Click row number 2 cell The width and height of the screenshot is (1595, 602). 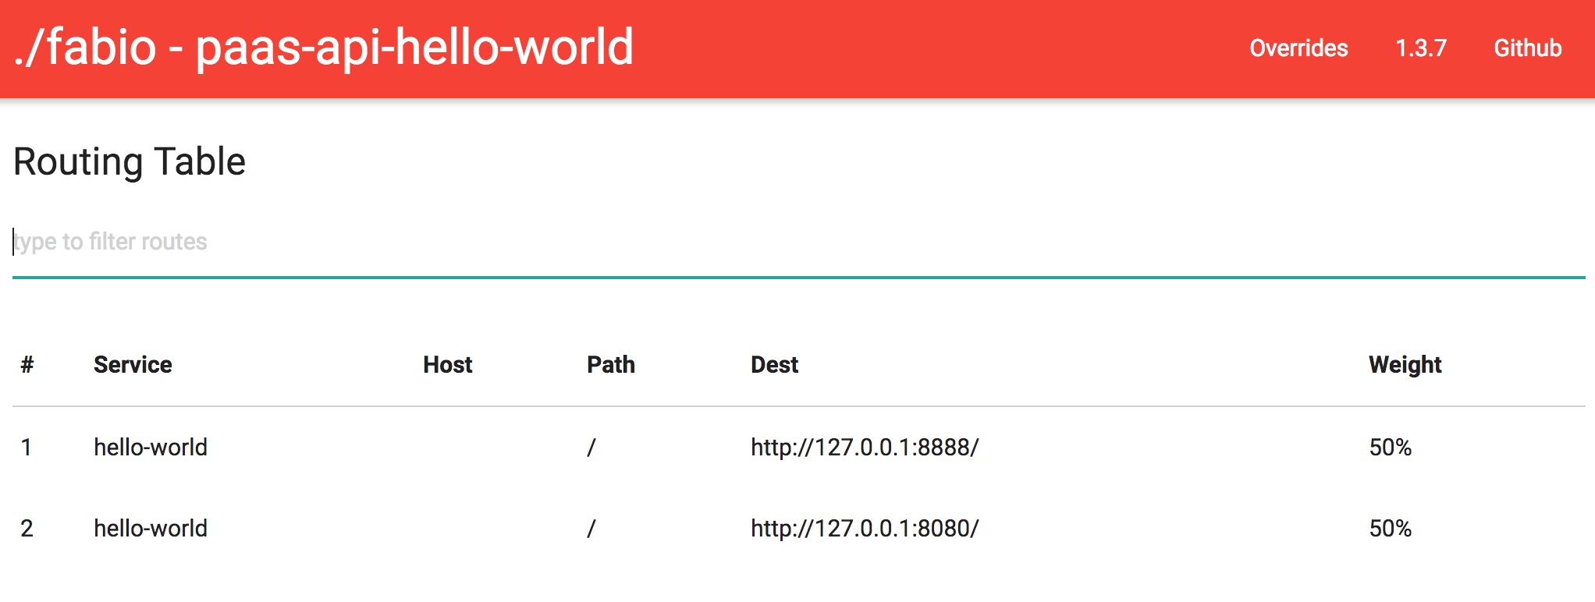[27, 529]
